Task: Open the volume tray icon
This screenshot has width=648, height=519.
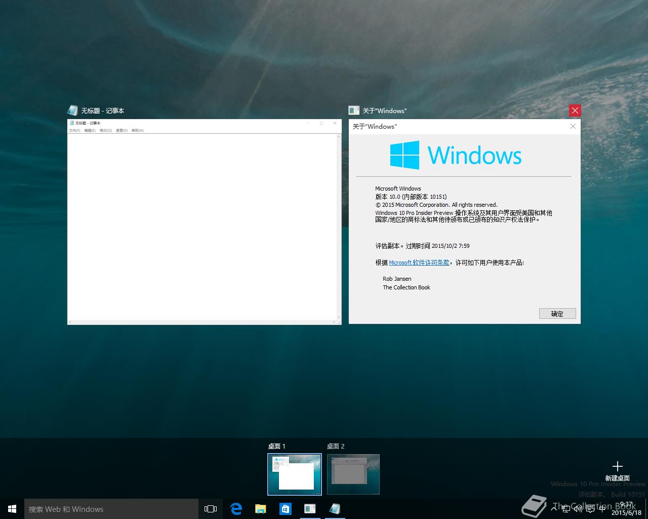Action: coord(578,508)
